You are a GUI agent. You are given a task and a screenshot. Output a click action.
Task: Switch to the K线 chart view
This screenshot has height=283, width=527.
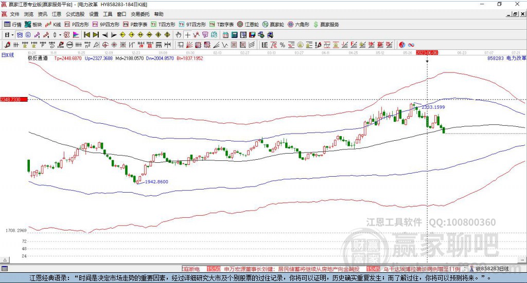[x=53, y=25]
